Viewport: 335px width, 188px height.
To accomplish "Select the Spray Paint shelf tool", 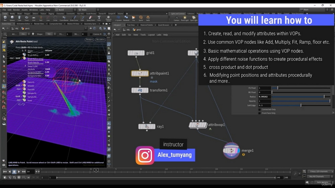I will [x=90, y=18].
